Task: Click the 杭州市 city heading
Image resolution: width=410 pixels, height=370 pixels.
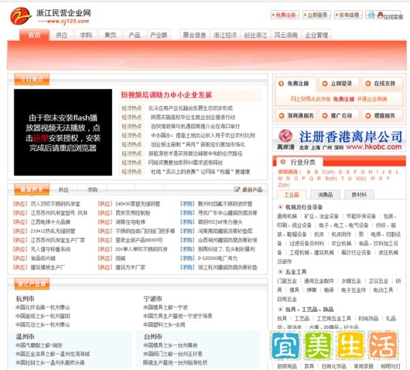Action: pyautogui.click(x=25, y=299)
